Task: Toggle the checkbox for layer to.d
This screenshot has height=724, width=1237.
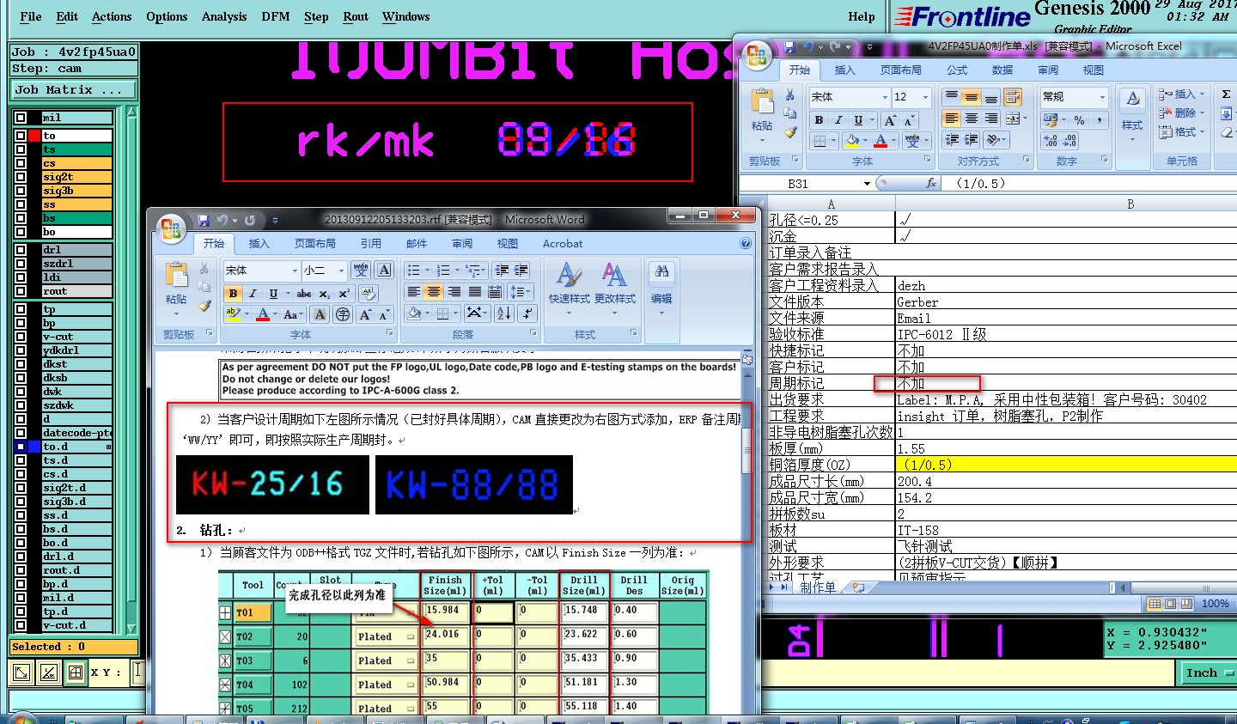Action: coord(21,447)
